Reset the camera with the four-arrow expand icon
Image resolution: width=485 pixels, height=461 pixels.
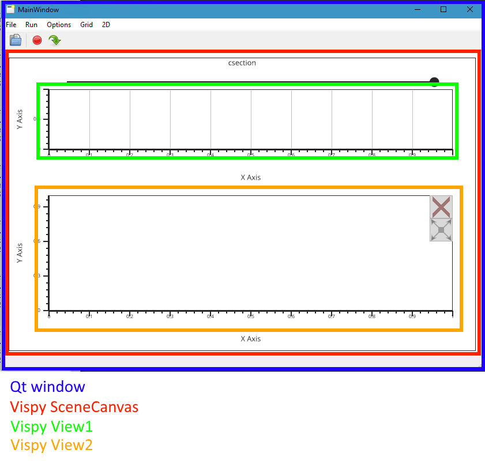coord(441,231)
